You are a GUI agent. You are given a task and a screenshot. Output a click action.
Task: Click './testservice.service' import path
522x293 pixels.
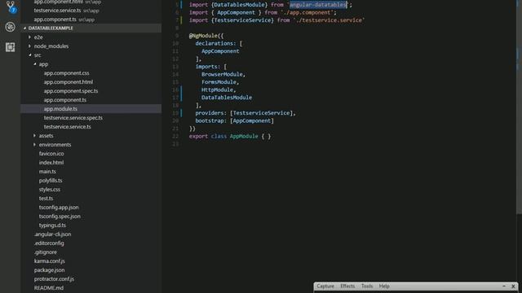point(329,20)
